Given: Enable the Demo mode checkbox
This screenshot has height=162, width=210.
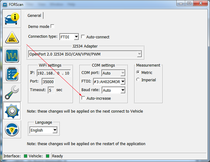Looking at the screenshot, I should (53, 26).
